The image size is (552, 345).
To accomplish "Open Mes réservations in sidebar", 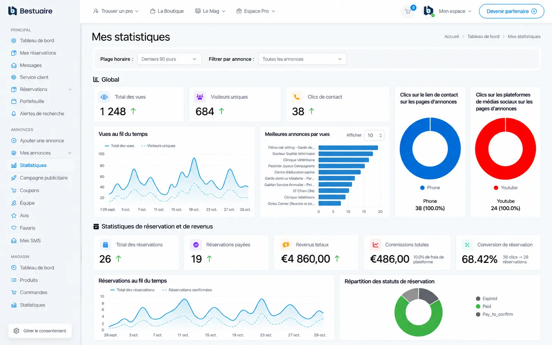I will click(38, 53).
